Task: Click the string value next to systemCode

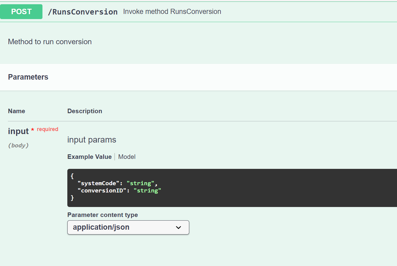Action: coord(140,183)
